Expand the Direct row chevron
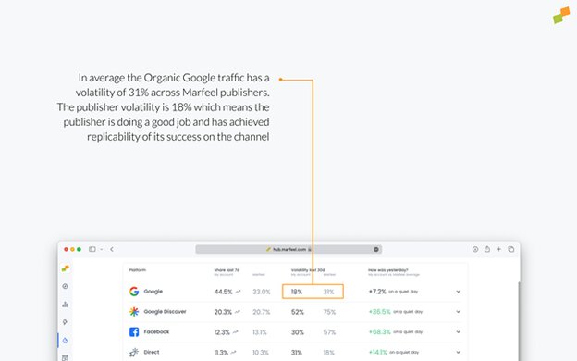 [458, 352]
